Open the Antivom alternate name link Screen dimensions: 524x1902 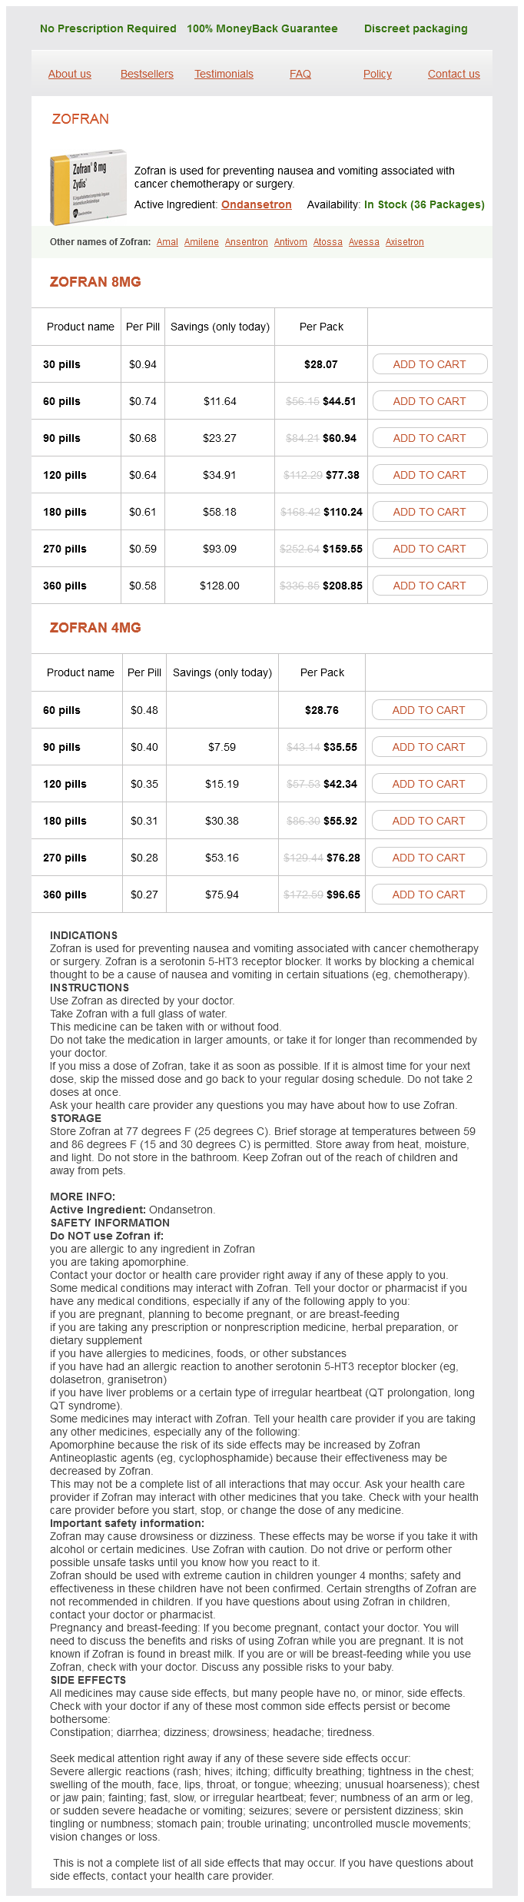pos(290,242)
